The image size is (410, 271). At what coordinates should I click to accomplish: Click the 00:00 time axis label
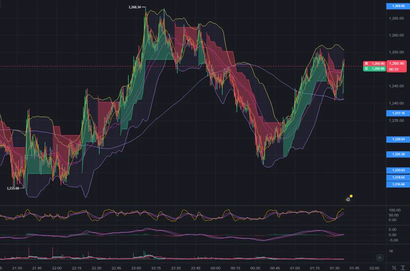pos(215,268)
